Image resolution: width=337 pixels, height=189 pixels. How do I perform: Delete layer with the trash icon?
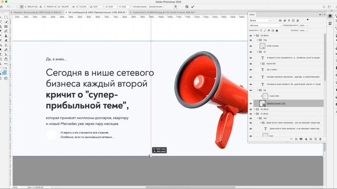320,139
